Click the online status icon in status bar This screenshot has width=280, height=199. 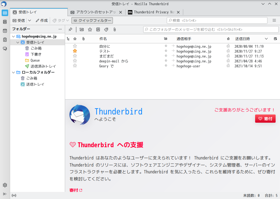pos(14,195)
